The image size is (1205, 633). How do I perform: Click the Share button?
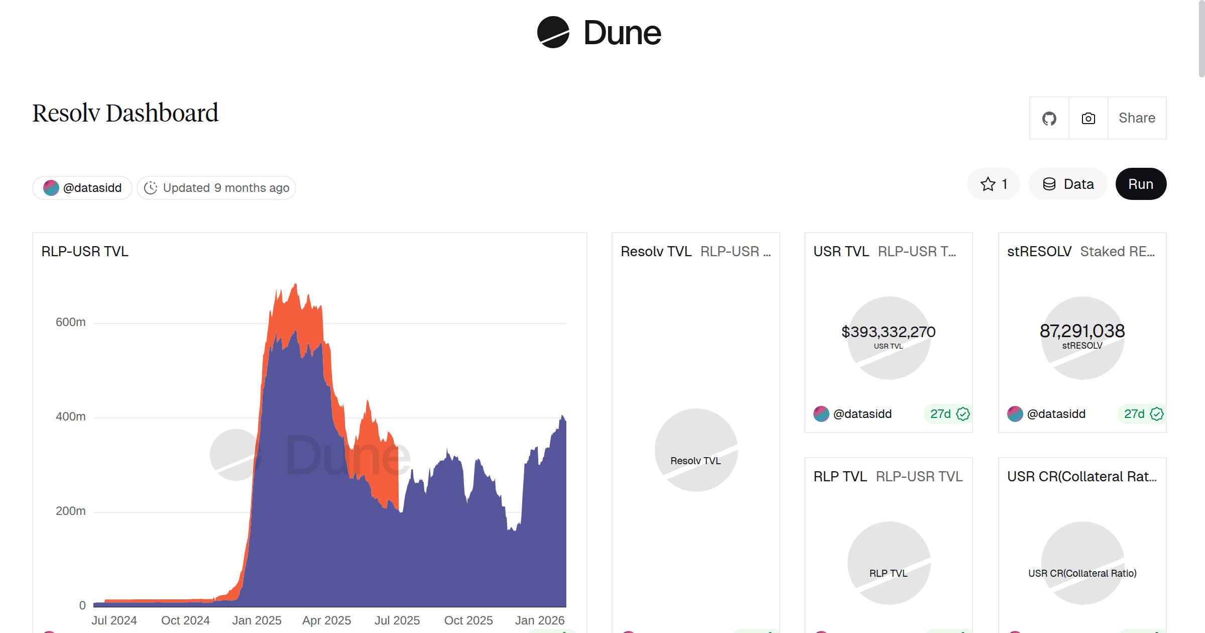[x=1136, y=118]
